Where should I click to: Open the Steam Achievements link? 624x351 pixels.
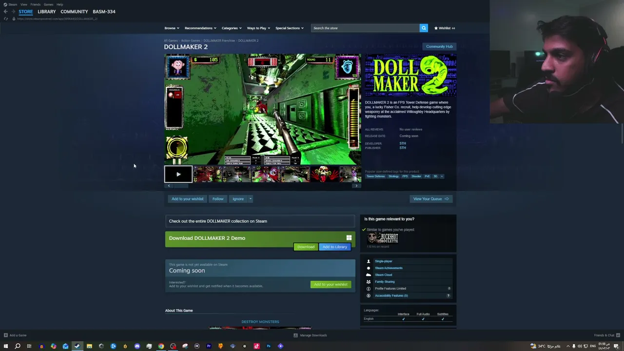(389, 268)
